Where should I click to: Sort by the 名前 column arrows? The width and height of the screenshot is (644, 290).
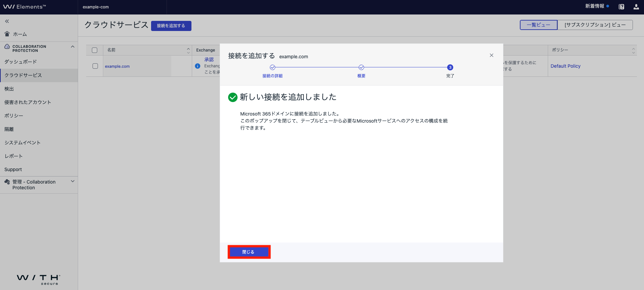(x=188, y=50)
